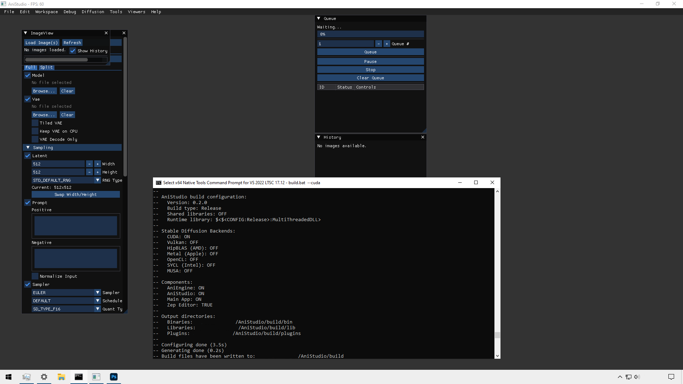Click Load Image(s) button
Screen dimensions: 683x384
pos(42,43)
